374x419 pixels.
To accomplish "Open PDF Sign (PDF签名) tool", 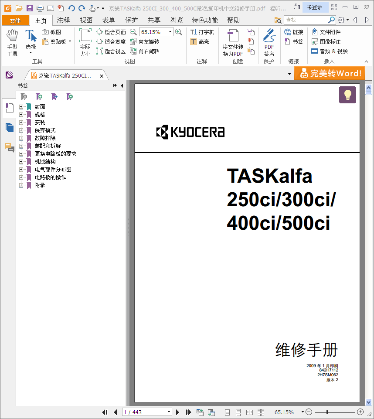I will (269, 43).
